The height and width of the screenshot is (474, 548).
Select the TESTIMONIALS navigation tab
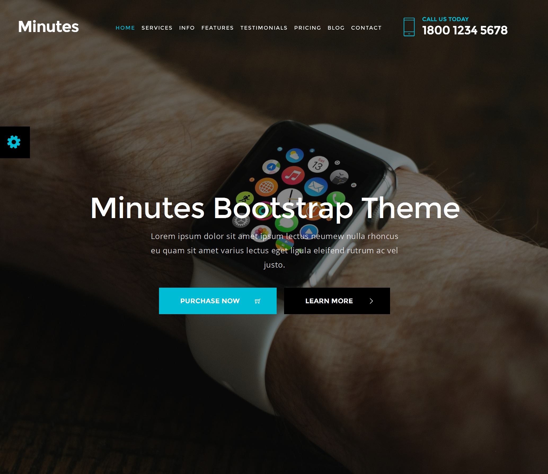[x=263, y=28]
